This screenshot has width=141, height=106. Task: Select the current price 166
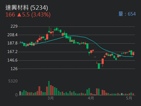click(x=10, y=15)
